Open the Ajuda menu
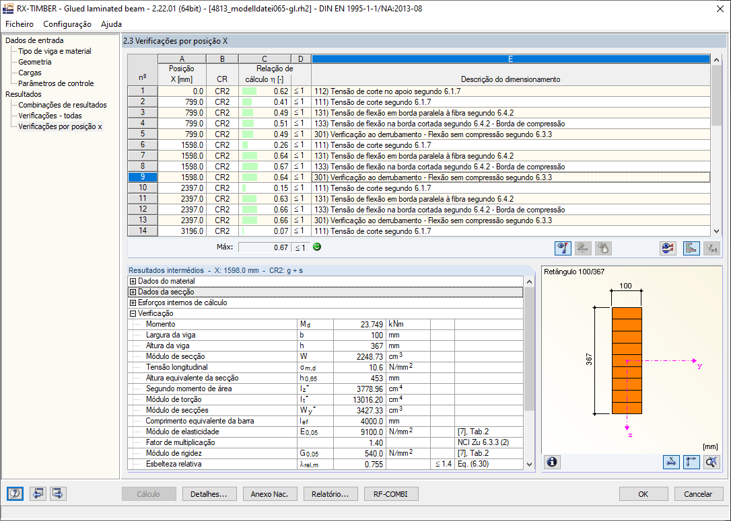 point(111,24)
